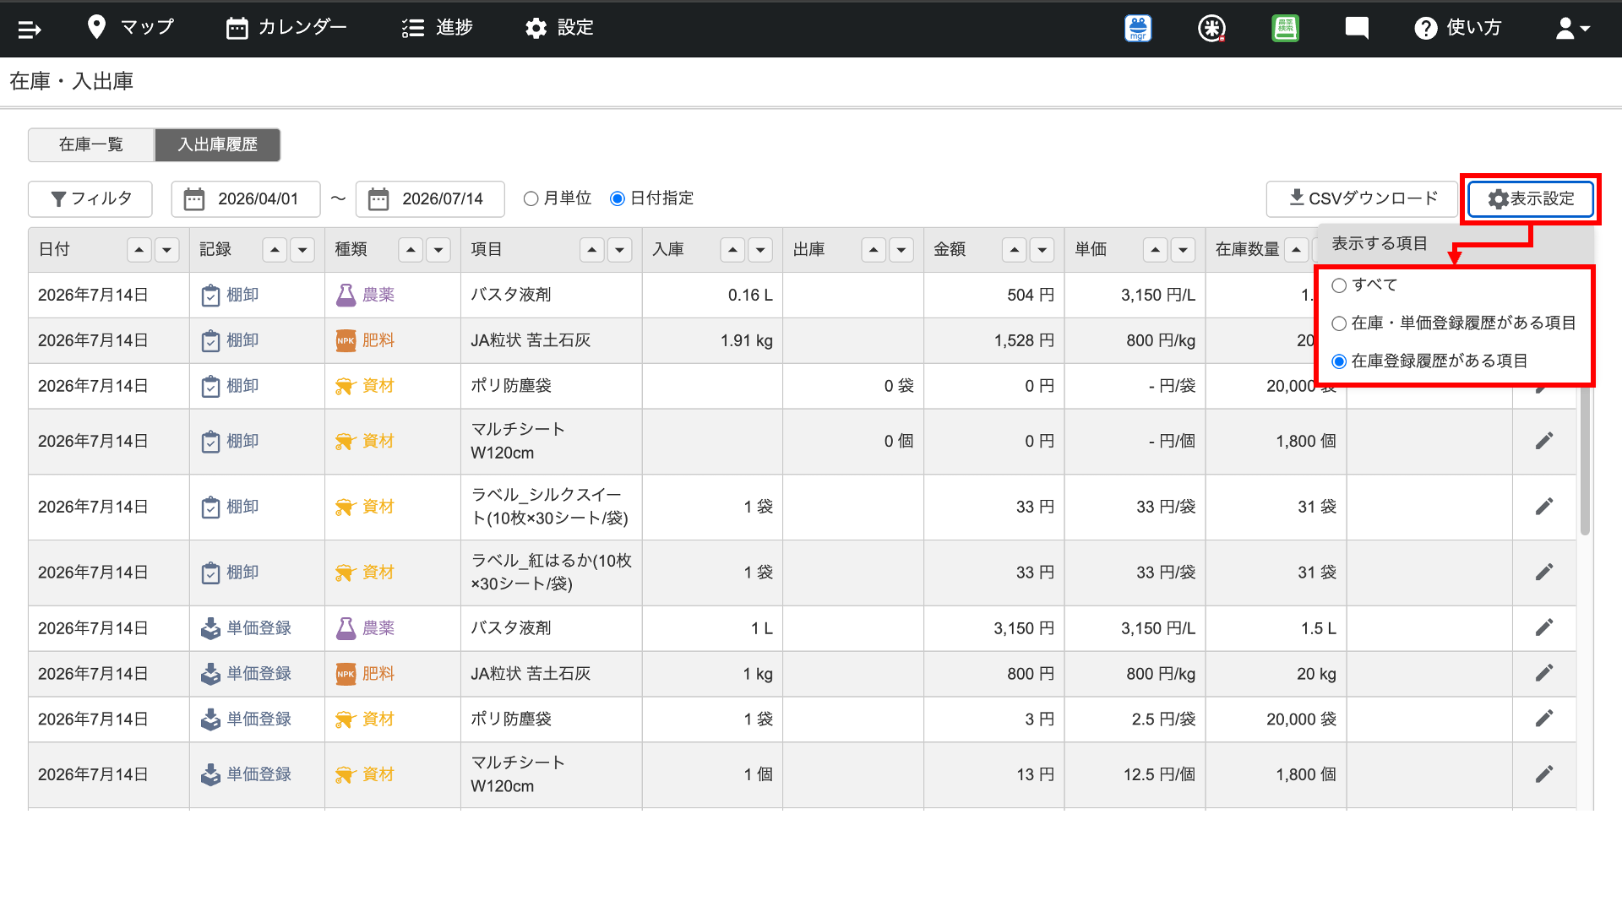Sort 日付 column descending
The height and width of the screenshot is (912, 1622).
(x=167, y=250)
